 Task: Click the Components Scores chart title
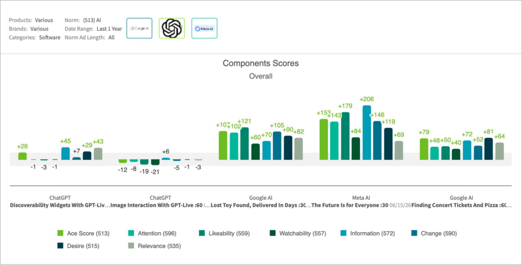point(260,63)
